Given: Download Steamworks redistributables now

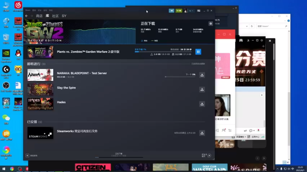Looking at the screenshot, I should coord(202,133).
